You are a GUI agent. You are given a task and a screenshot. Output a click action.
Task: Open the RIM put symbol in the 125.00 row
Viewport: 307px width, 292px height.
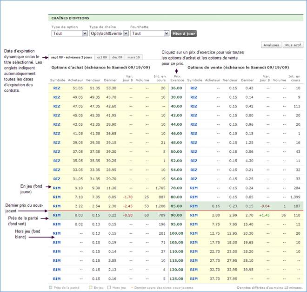195,278
